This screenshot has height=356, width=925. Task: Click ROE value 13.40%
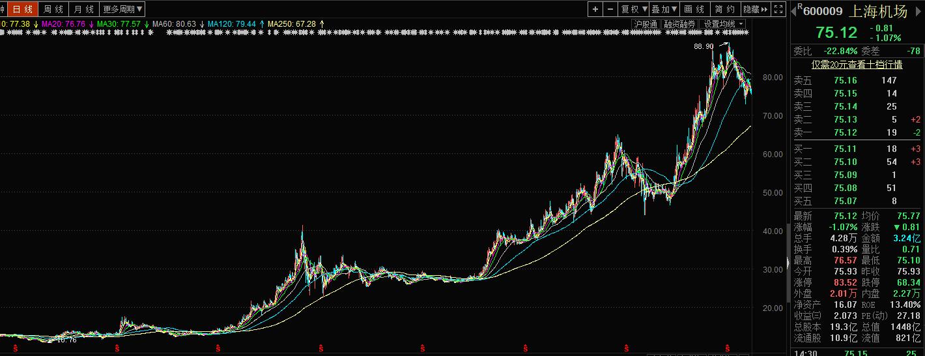906,304
